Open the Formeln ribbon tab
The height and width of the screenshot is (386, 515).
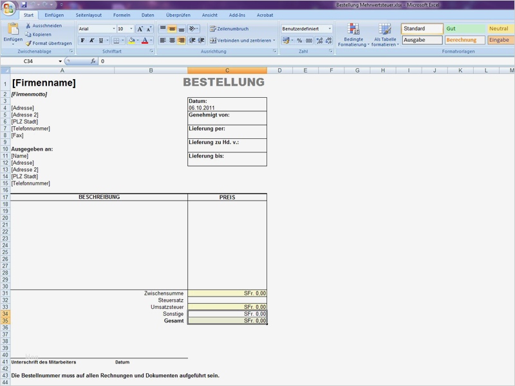121,15
